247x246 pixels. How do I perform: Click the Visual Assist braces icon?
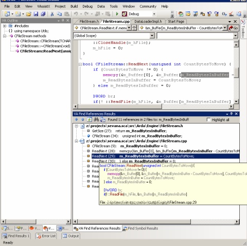pos(224,14)
